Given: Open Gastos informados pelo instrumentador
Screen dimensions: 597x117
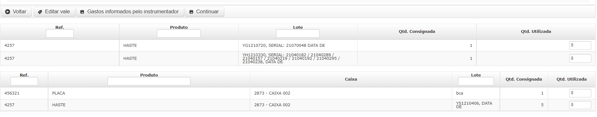Looking at the screenshot, I should coord(130,12).
